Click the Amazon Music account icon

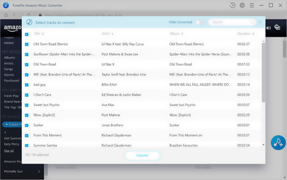277,28
